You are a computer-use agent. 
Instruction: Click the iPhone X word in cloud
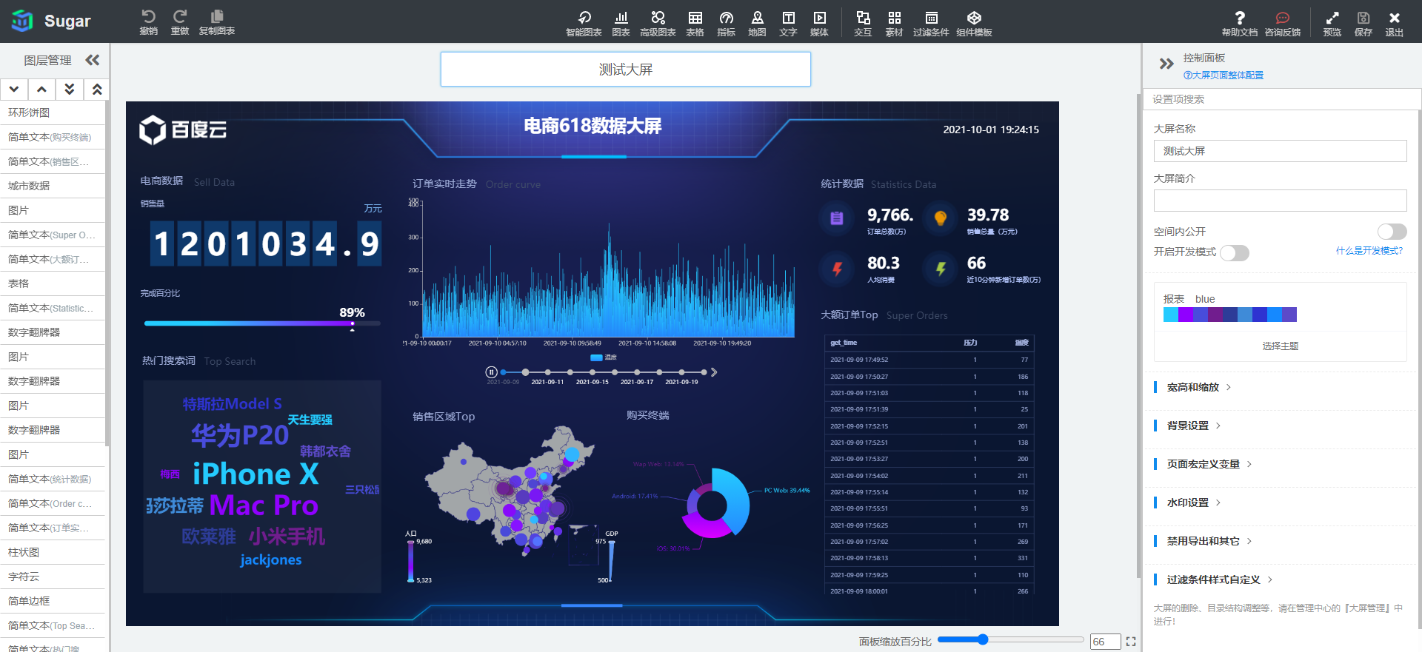(x=256, y=474)
